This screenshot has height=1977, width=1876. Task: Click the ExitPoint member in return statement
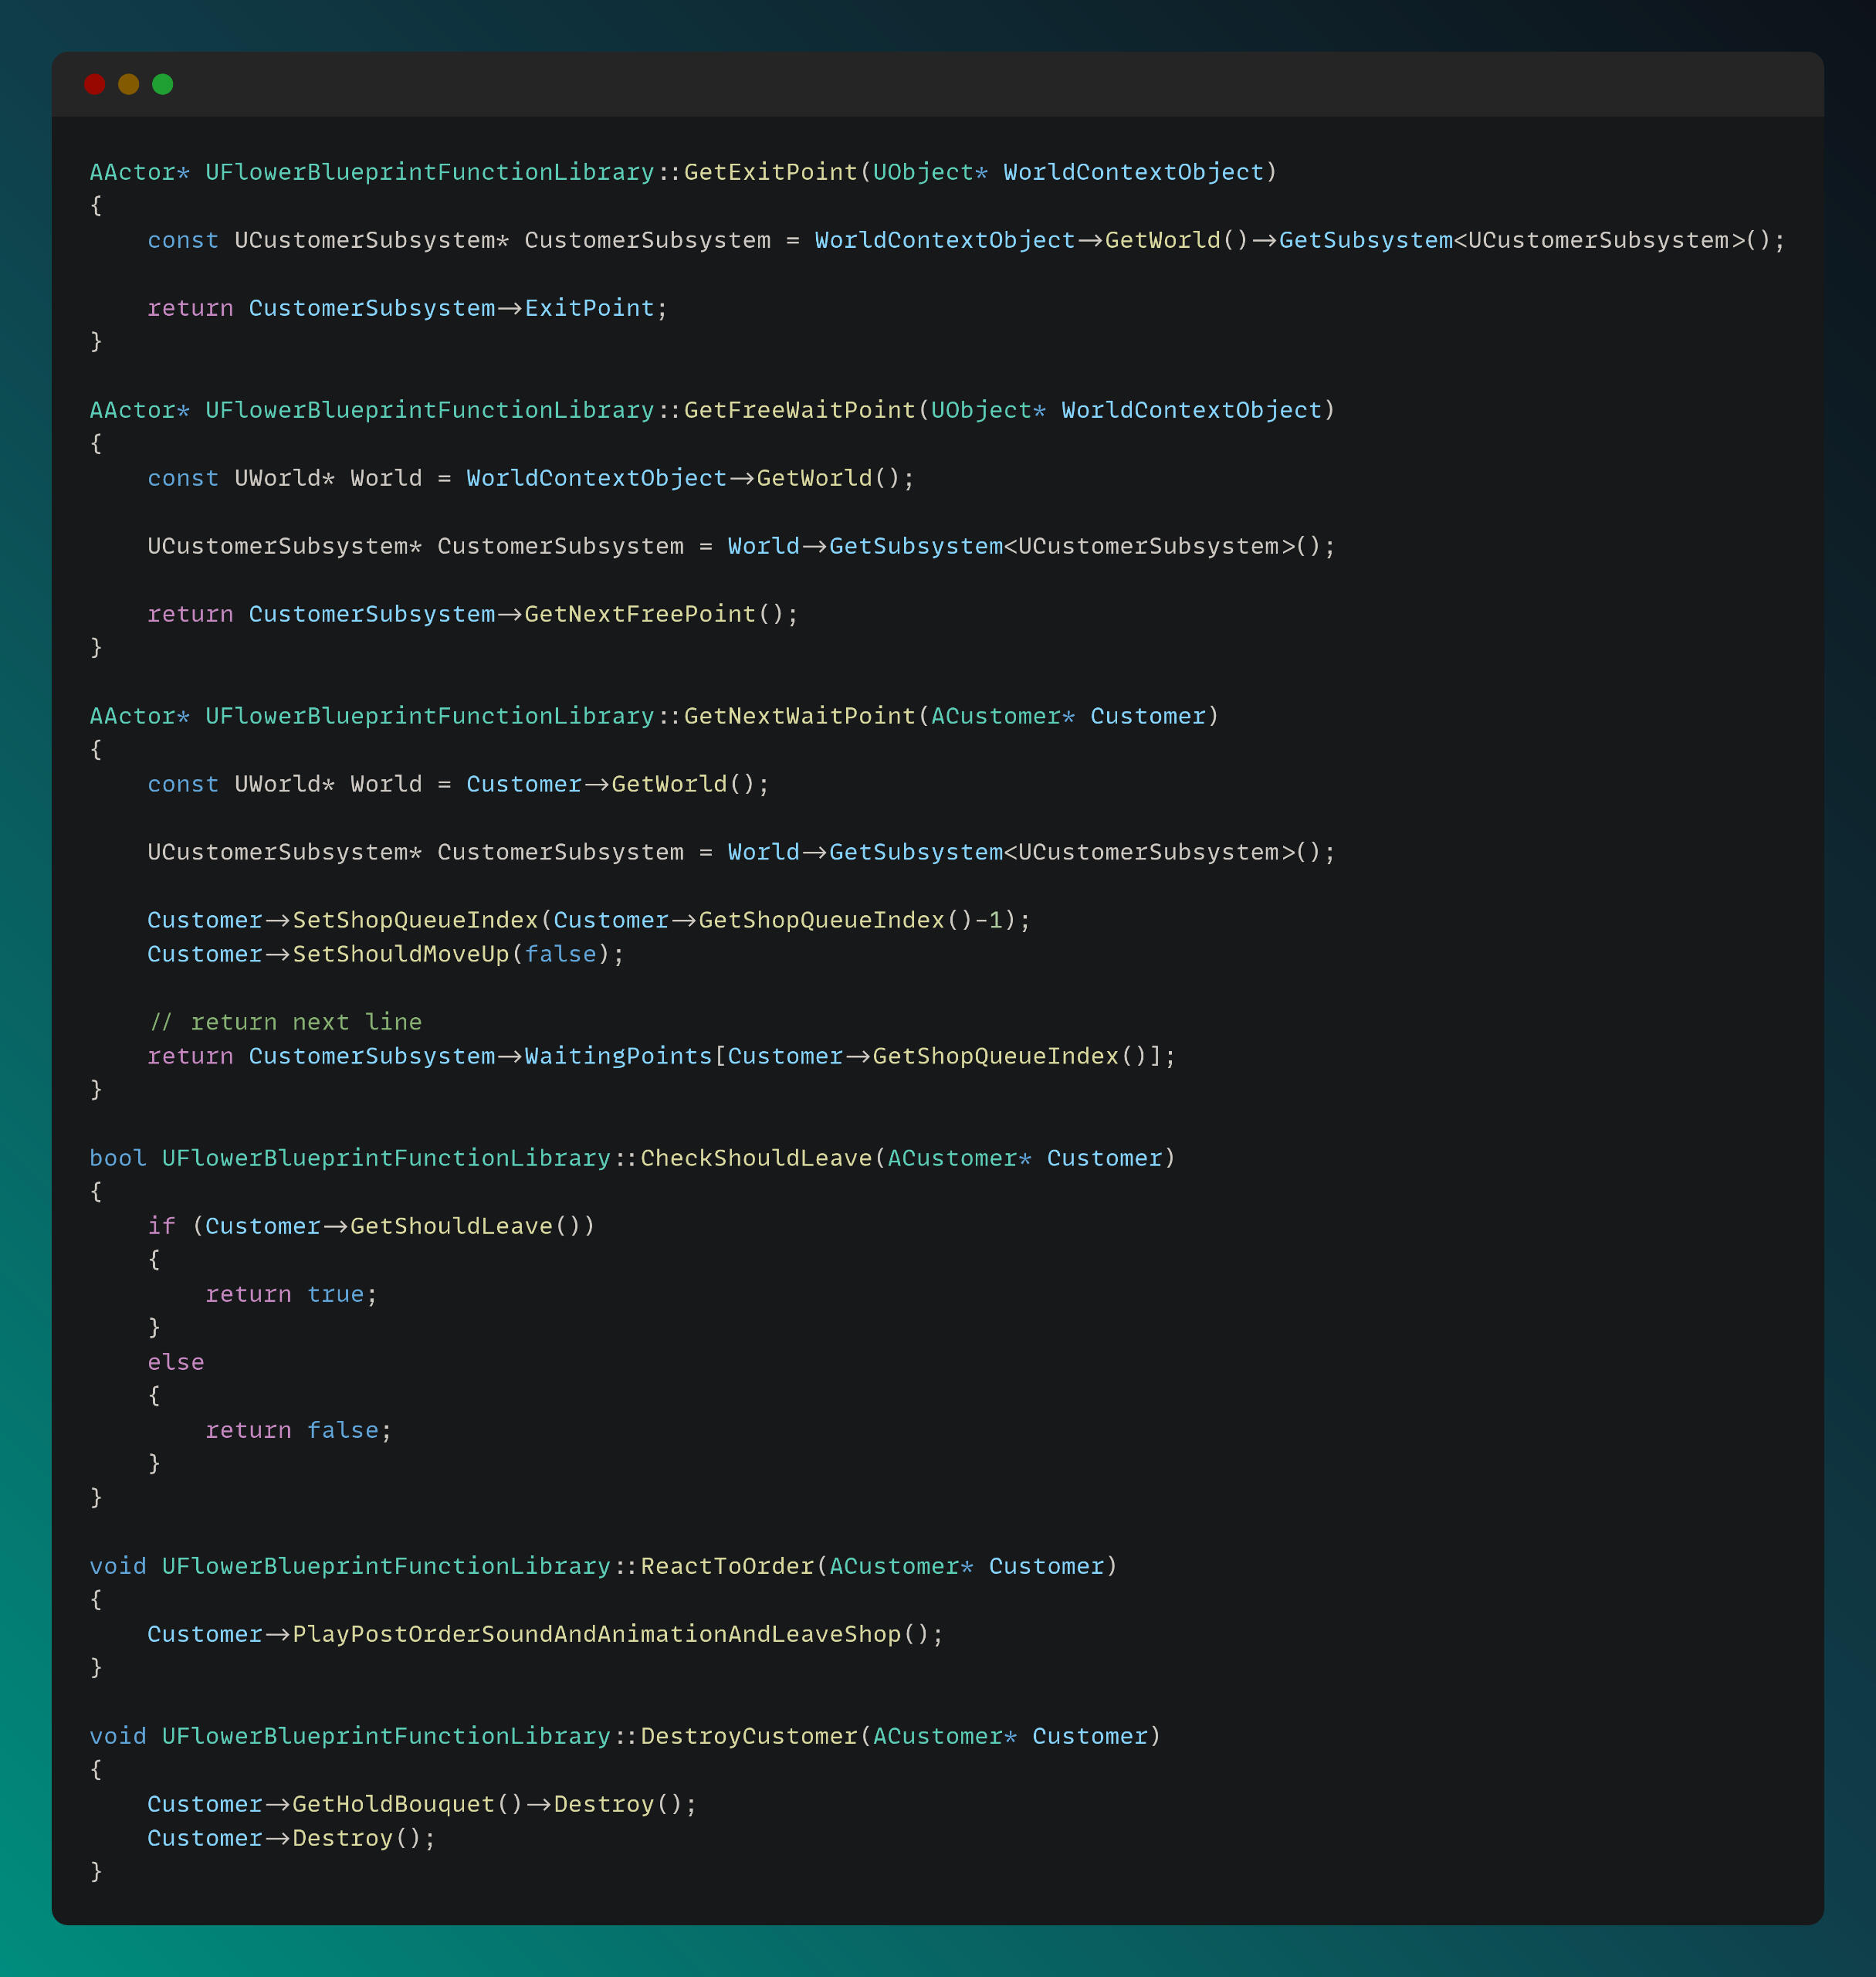589,308
